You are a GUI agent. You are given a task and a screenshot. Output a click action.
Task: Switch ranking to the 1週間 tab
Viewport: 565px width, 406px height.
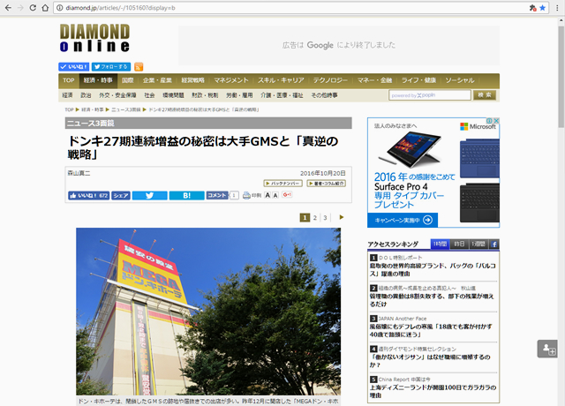[x=478, y=244]
